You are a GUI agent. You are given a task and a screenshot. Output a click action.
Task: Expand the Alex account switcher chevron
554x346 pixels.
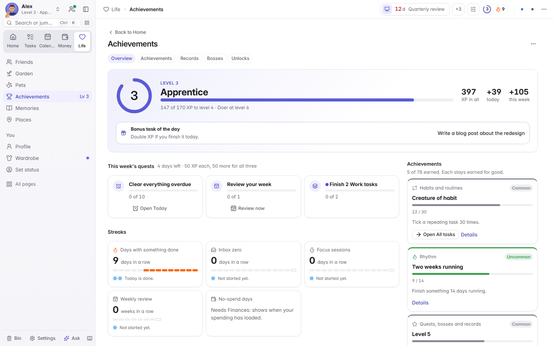point(58,9)
